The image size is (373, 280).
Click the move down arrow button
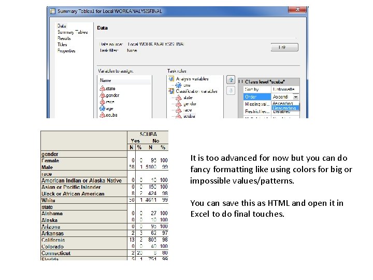click(231, 90)
